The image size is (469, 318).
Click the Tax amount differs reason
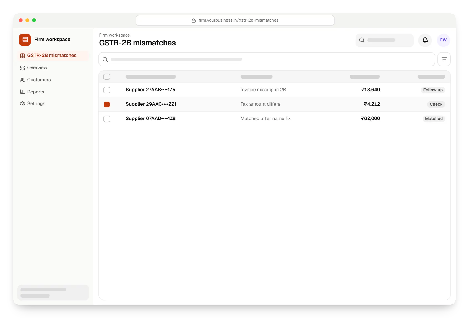[260, 104]
